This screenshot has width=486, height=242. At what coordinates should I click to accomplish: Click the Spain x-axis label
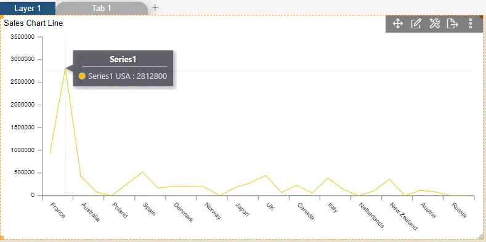149,209
